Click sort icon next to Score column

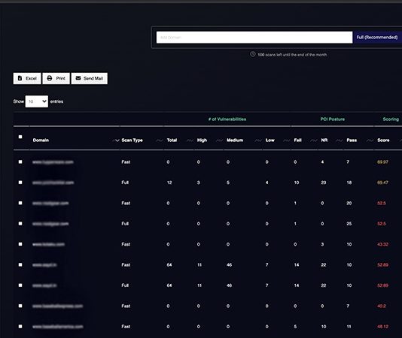tap(400, 140)
